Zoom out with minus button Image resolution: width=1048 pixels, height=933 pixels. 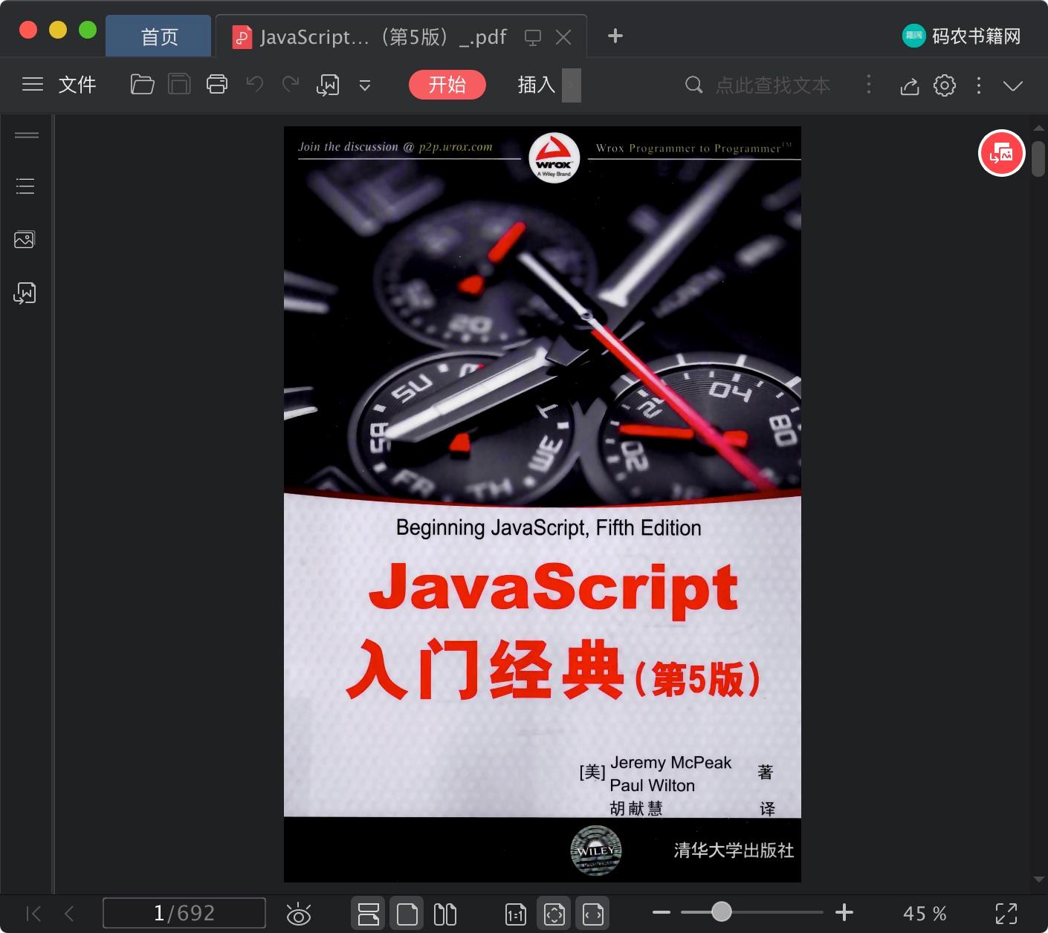point(662,912)
